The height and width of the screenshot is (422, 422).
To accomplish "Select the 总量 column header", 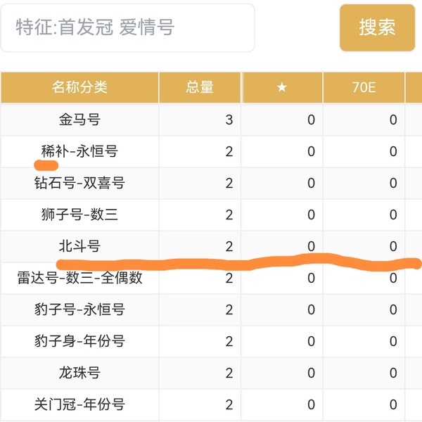I will [200, 87].
